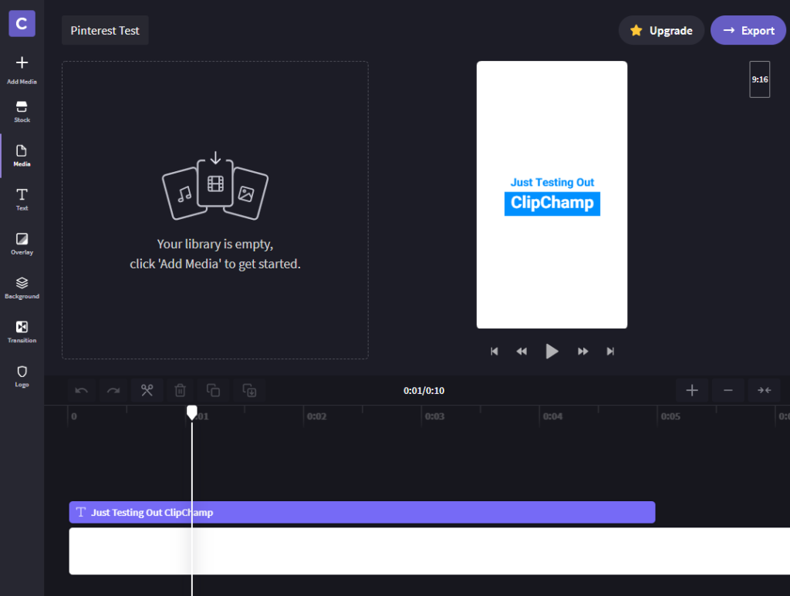Undo the last action
Viewport: 790px width, 596px height.
point(82,390)
